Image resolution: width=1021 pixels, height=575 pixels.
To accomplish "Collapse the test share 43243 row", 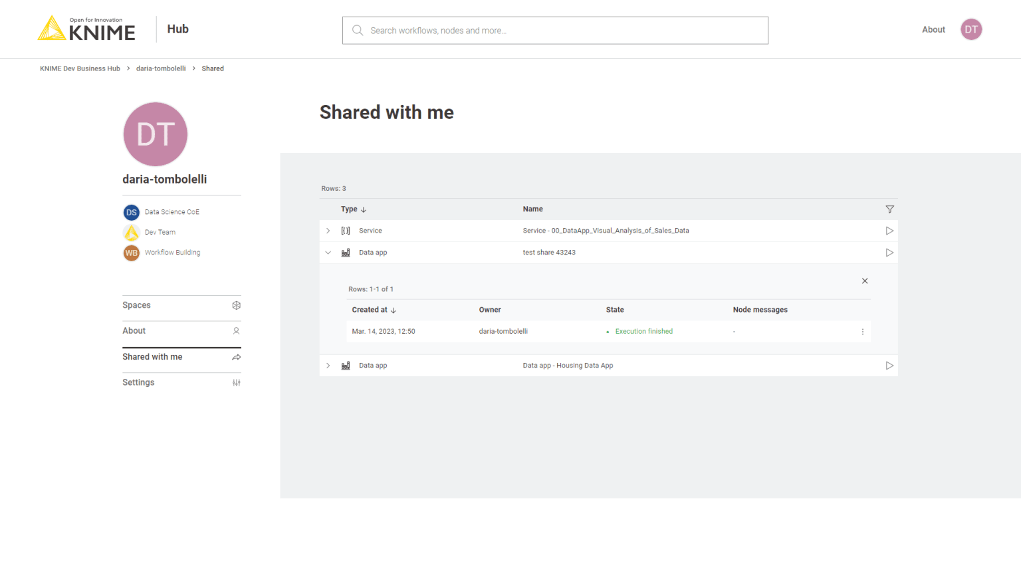I will (328, 253).
